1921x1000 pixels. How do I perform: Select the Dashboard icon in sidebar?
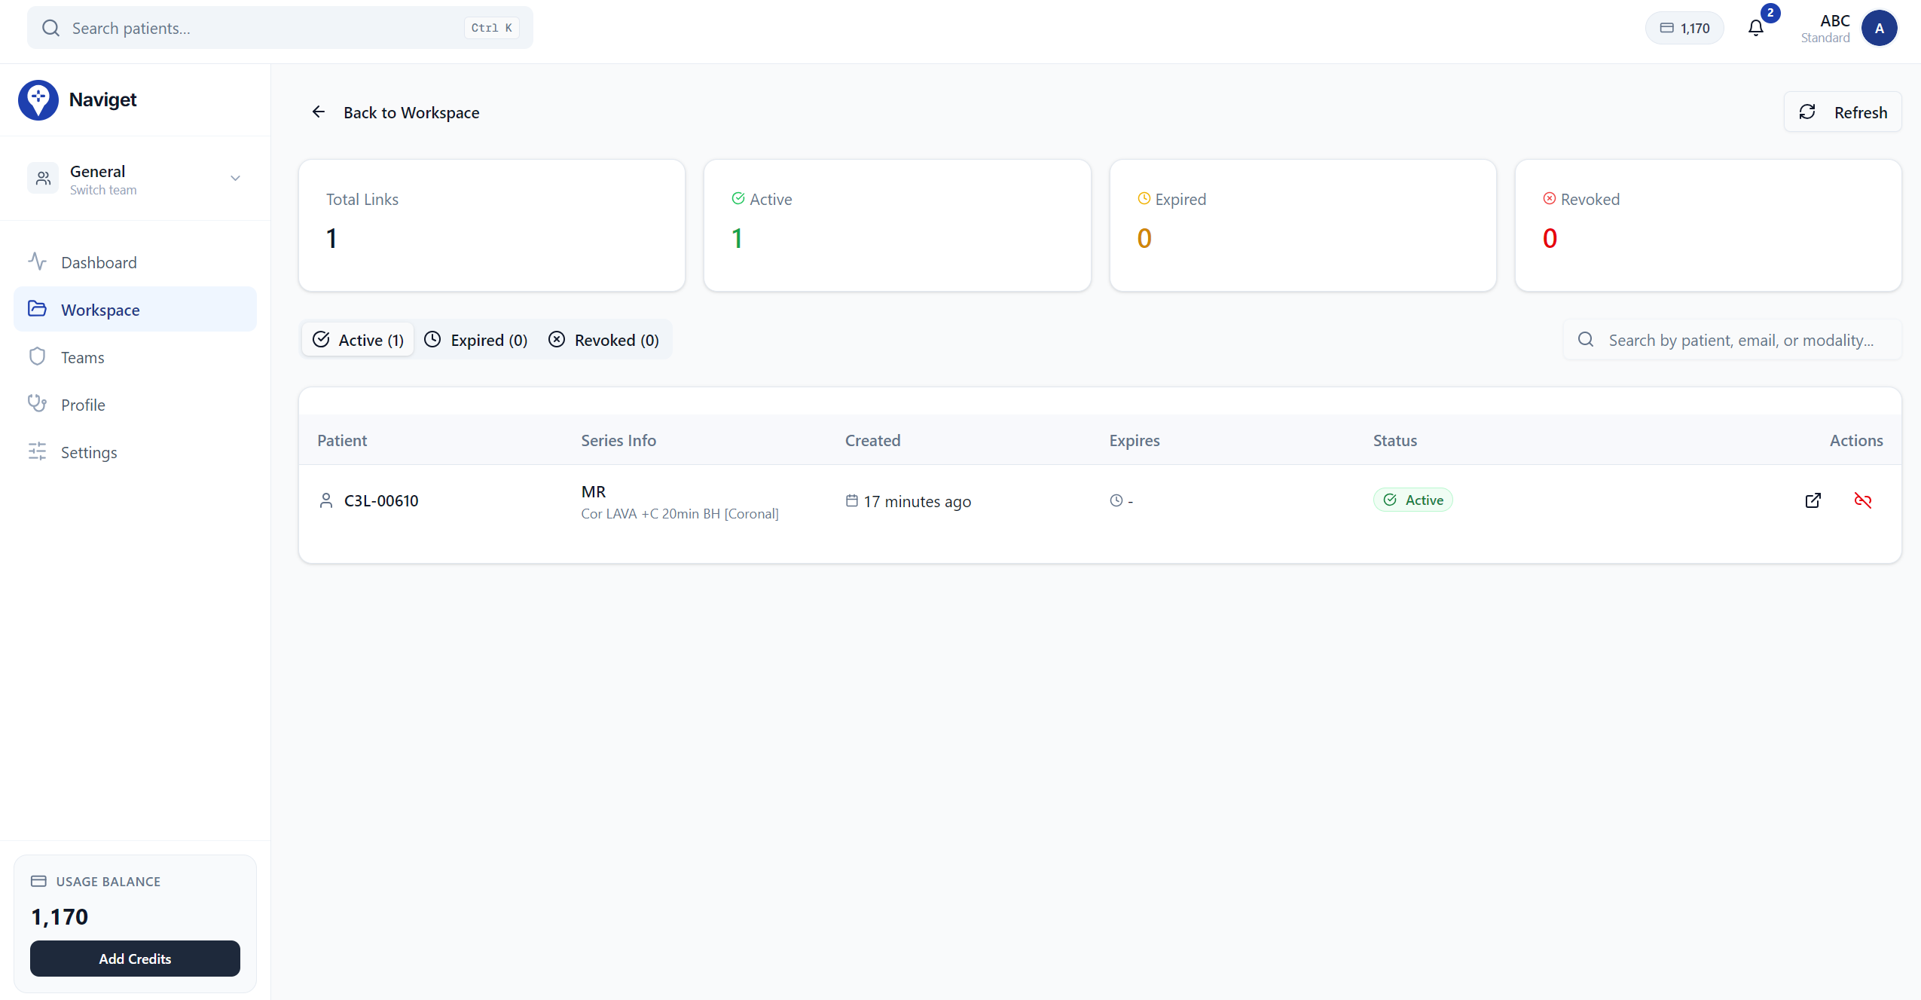point(38,261)
